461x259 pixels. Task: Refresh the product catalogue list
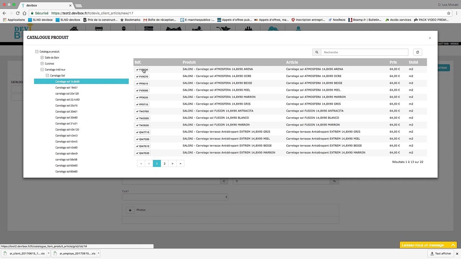(417, 52)
